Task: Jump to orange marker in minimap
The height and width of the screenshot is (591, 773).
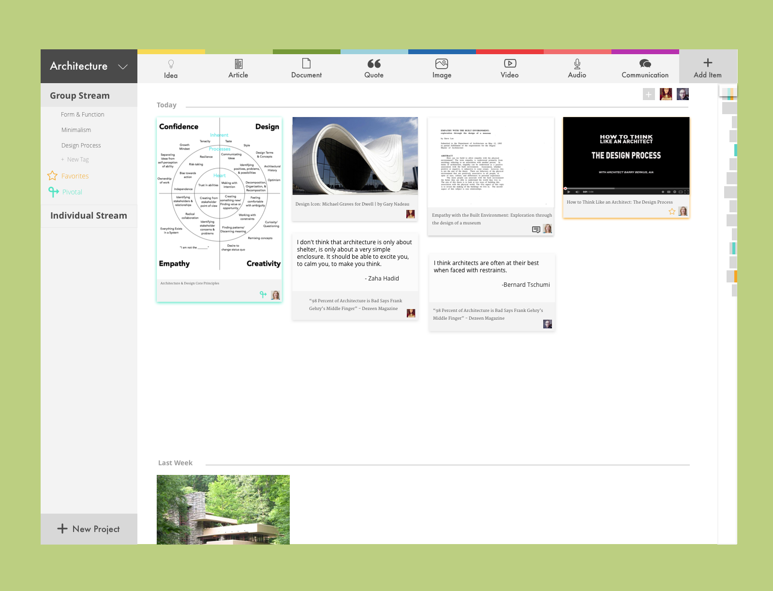Action: point(735,277)
